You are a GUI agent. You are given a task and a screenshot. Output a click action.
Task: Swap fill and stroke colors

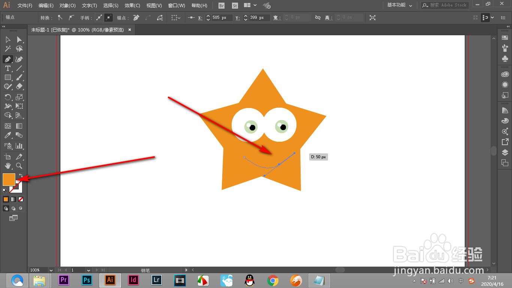click(21, 175)
